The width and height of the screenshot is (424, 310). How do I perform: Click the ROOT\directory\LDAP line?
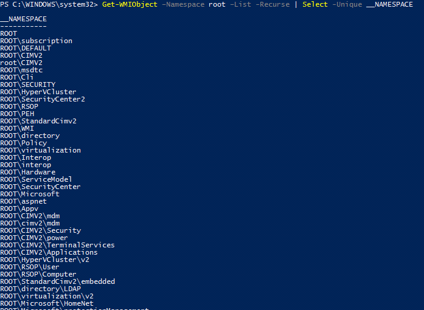(41, 289)
